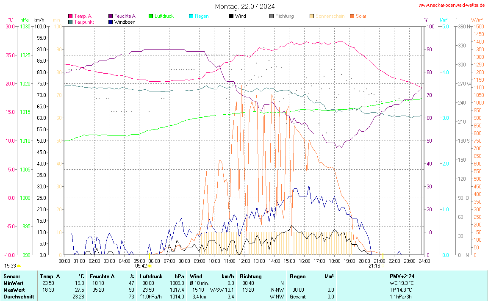
Task: Click the PMV+2:24 header in table
Action: 402,276
